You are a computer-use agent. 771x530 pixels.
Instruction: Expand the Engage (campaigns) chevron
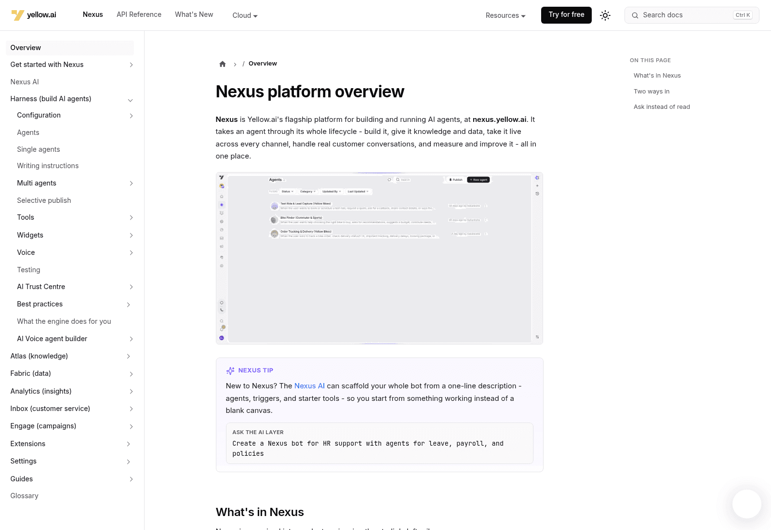point(131,426)
